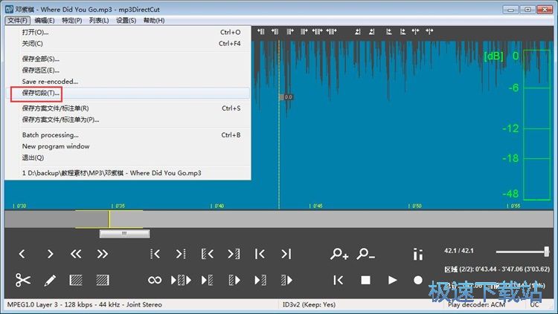Click the play-arrow-then-hatched-bar button, fifth after loop
The width and height of the screenshot is (558, 314).
(x=260, y=281)
